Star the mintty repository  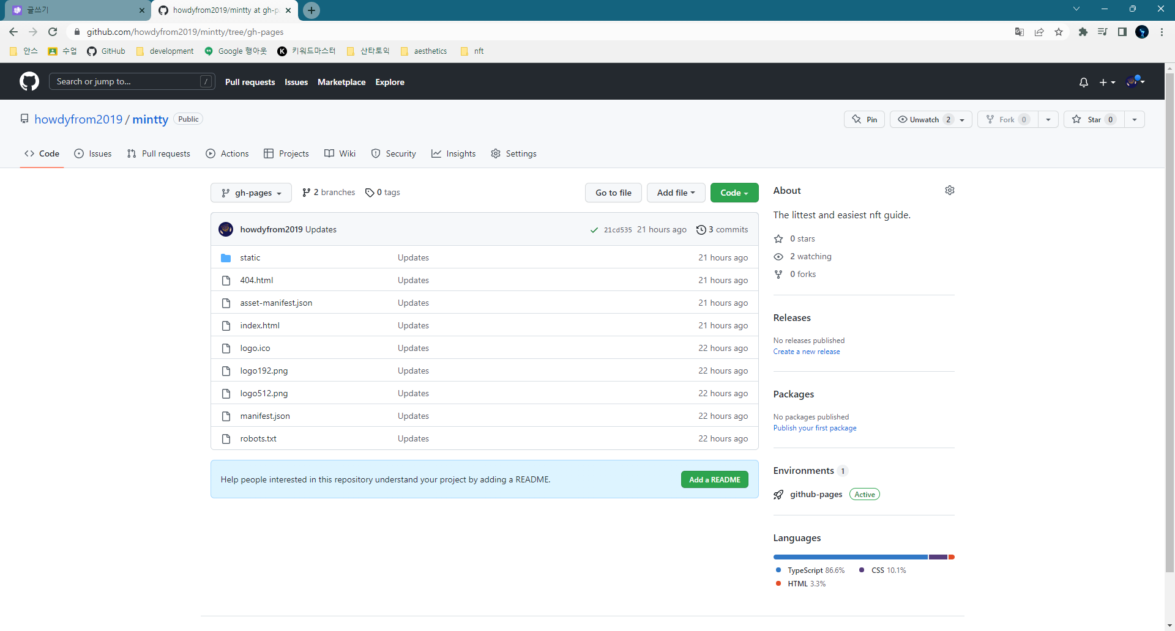[1095, 119]
